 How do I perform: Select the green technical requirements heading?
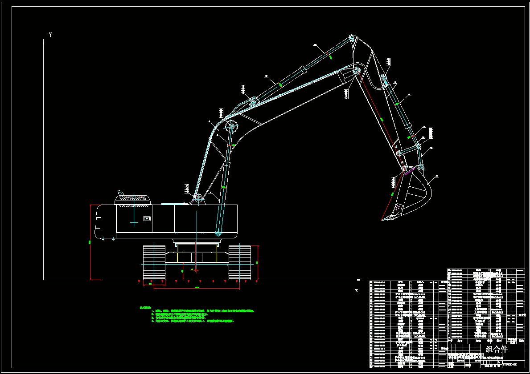(146, 308)
